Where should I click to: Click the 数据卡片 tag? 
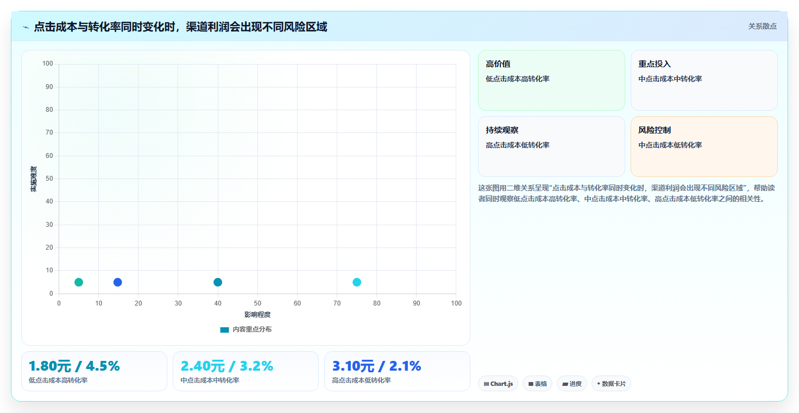611,384
